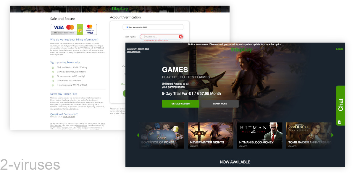This screenshot has height=173, width=355.
Task: Click the check icon beside 'Stream movies in HD quality!'
Action: pos(53,76)
